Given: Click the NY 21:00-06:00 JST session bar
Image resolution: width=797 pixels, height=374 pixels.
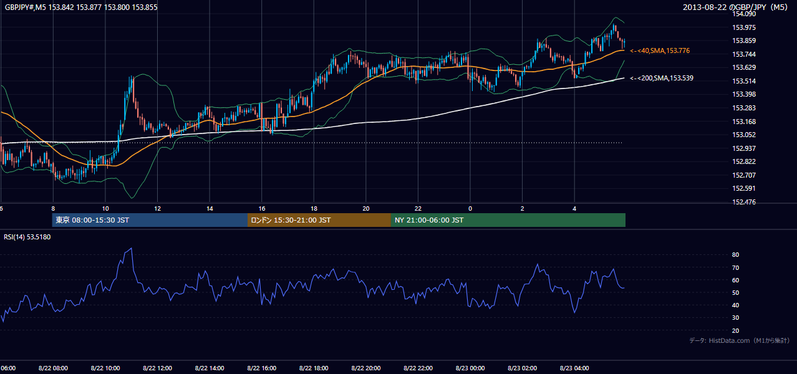Looking at the screenshot, I should tap(508, 220).
